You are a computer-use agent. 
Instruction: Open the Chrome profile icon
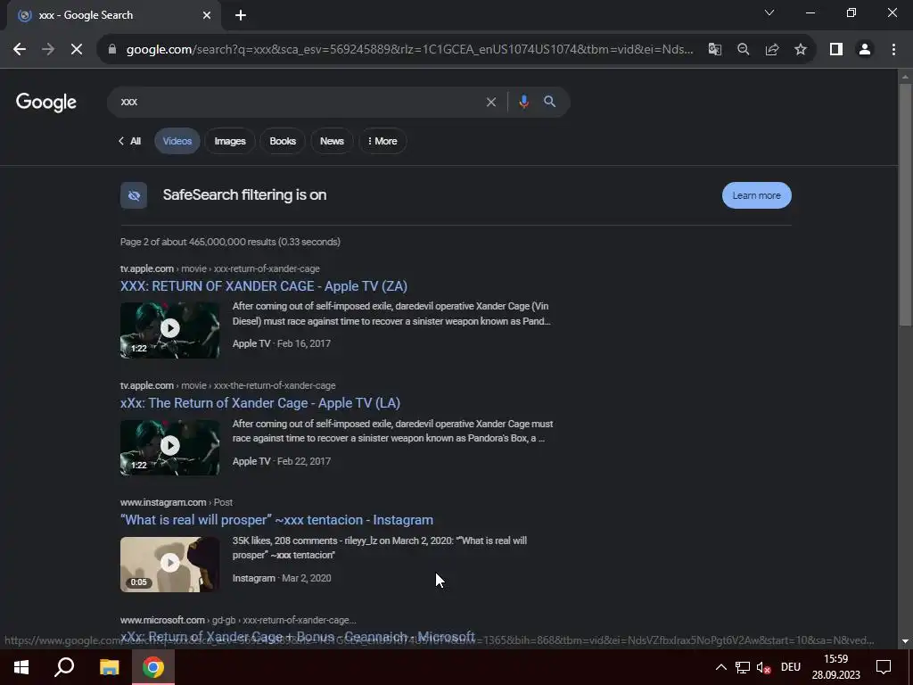click(865, 50)
